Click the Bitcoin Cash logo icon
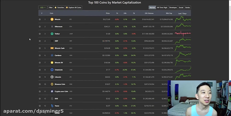This screenshot has width=231, height=116. 52,48
